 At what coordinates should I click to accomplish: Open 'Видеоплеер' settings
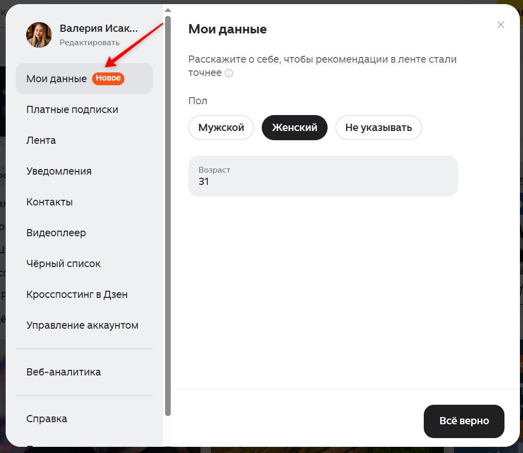point(84,233)
